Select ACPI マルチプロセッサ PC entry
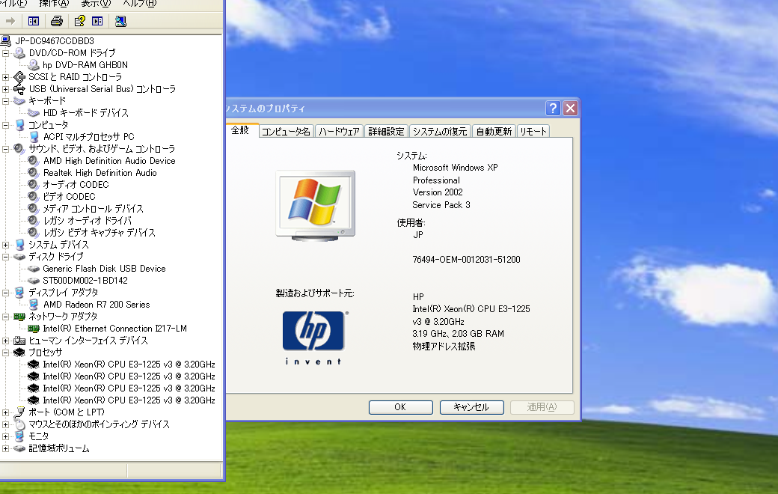 coord(88,136)
